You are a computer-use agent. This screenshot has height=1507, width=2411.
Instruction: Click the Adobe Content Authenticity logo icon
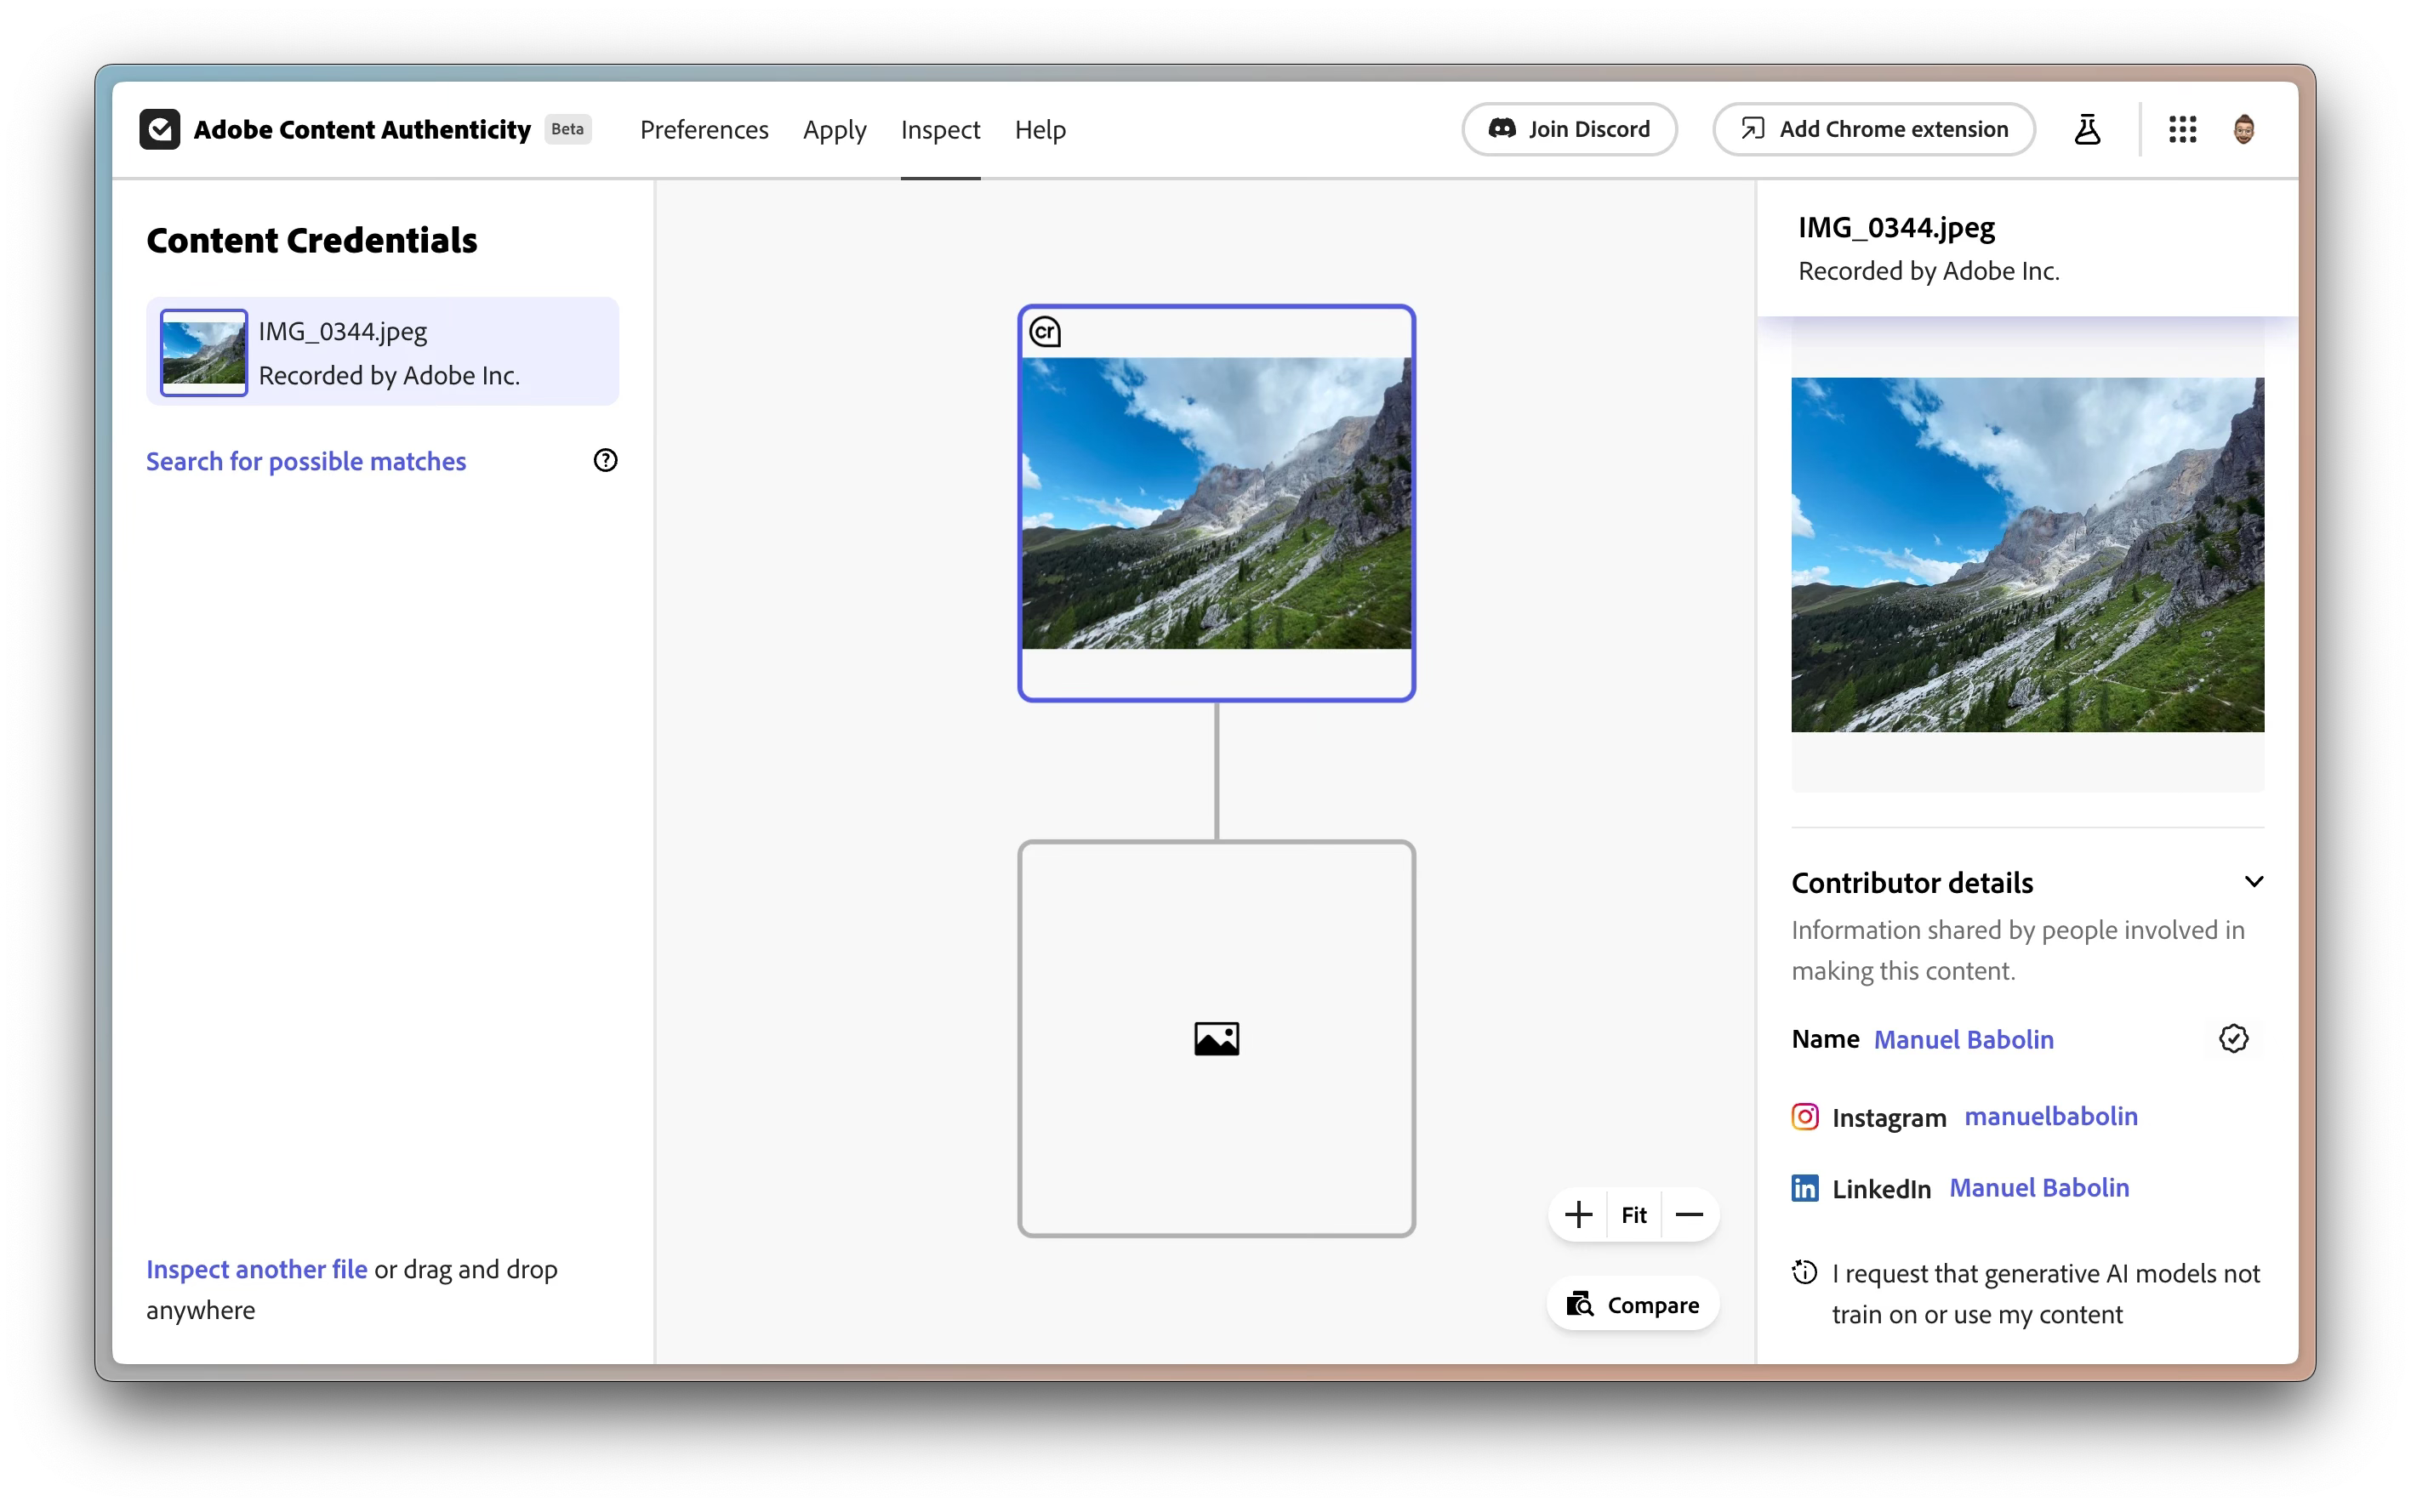160,129
